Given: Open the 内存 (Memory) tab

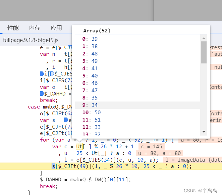Looking at the screenshot, I should (x=35, y=28).
